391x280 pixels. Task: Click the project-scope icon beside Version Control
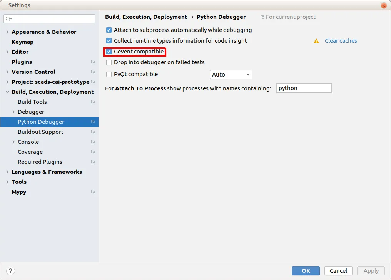click(93, 72)
